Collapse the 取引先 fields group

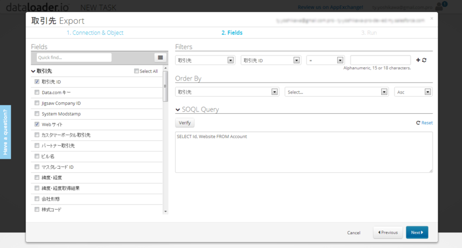pyautogui.click(x=33, y=71)
